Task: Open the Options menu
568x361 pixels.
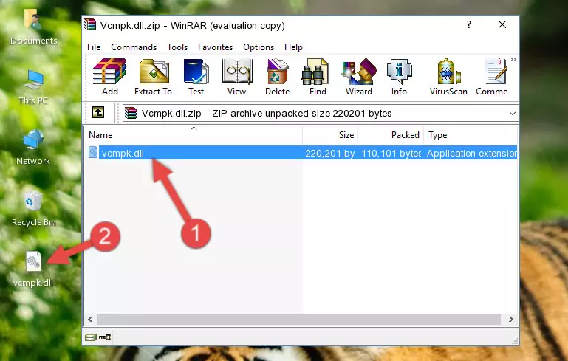Action: point(259,47)
